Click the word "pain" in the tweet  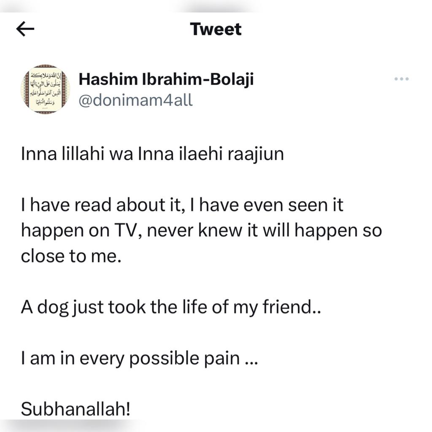tap(225, 359)
